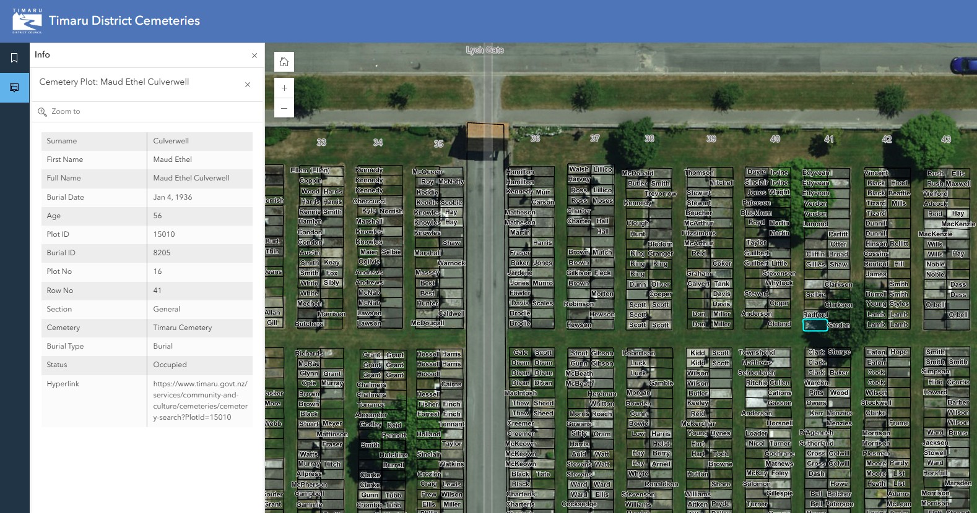This screenshot has height=513, width=977.
Task: Click the Timaru District Cemeteries title
Action: [124, 21]
